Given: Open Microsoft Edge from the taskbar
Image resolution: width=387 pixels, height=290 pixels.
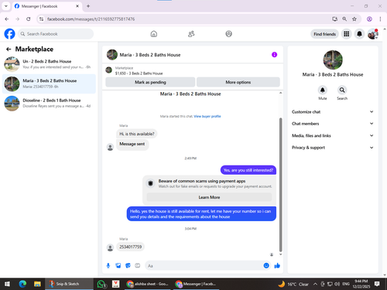Looking at the screenshot, I should coord(22,284).
